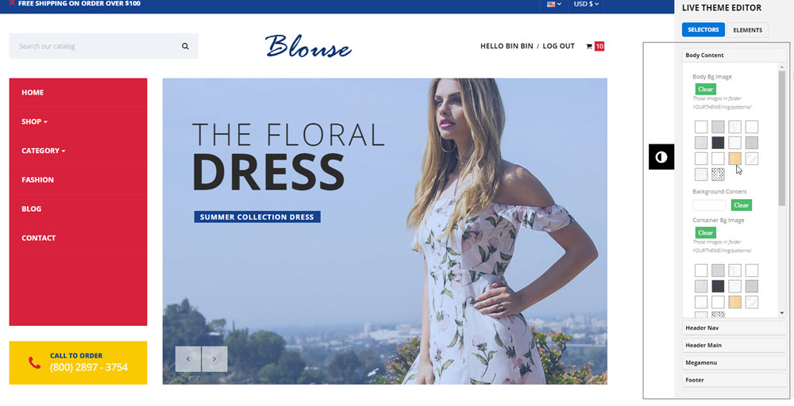Select the dark navy body pattern swatch

pos(718,143)
